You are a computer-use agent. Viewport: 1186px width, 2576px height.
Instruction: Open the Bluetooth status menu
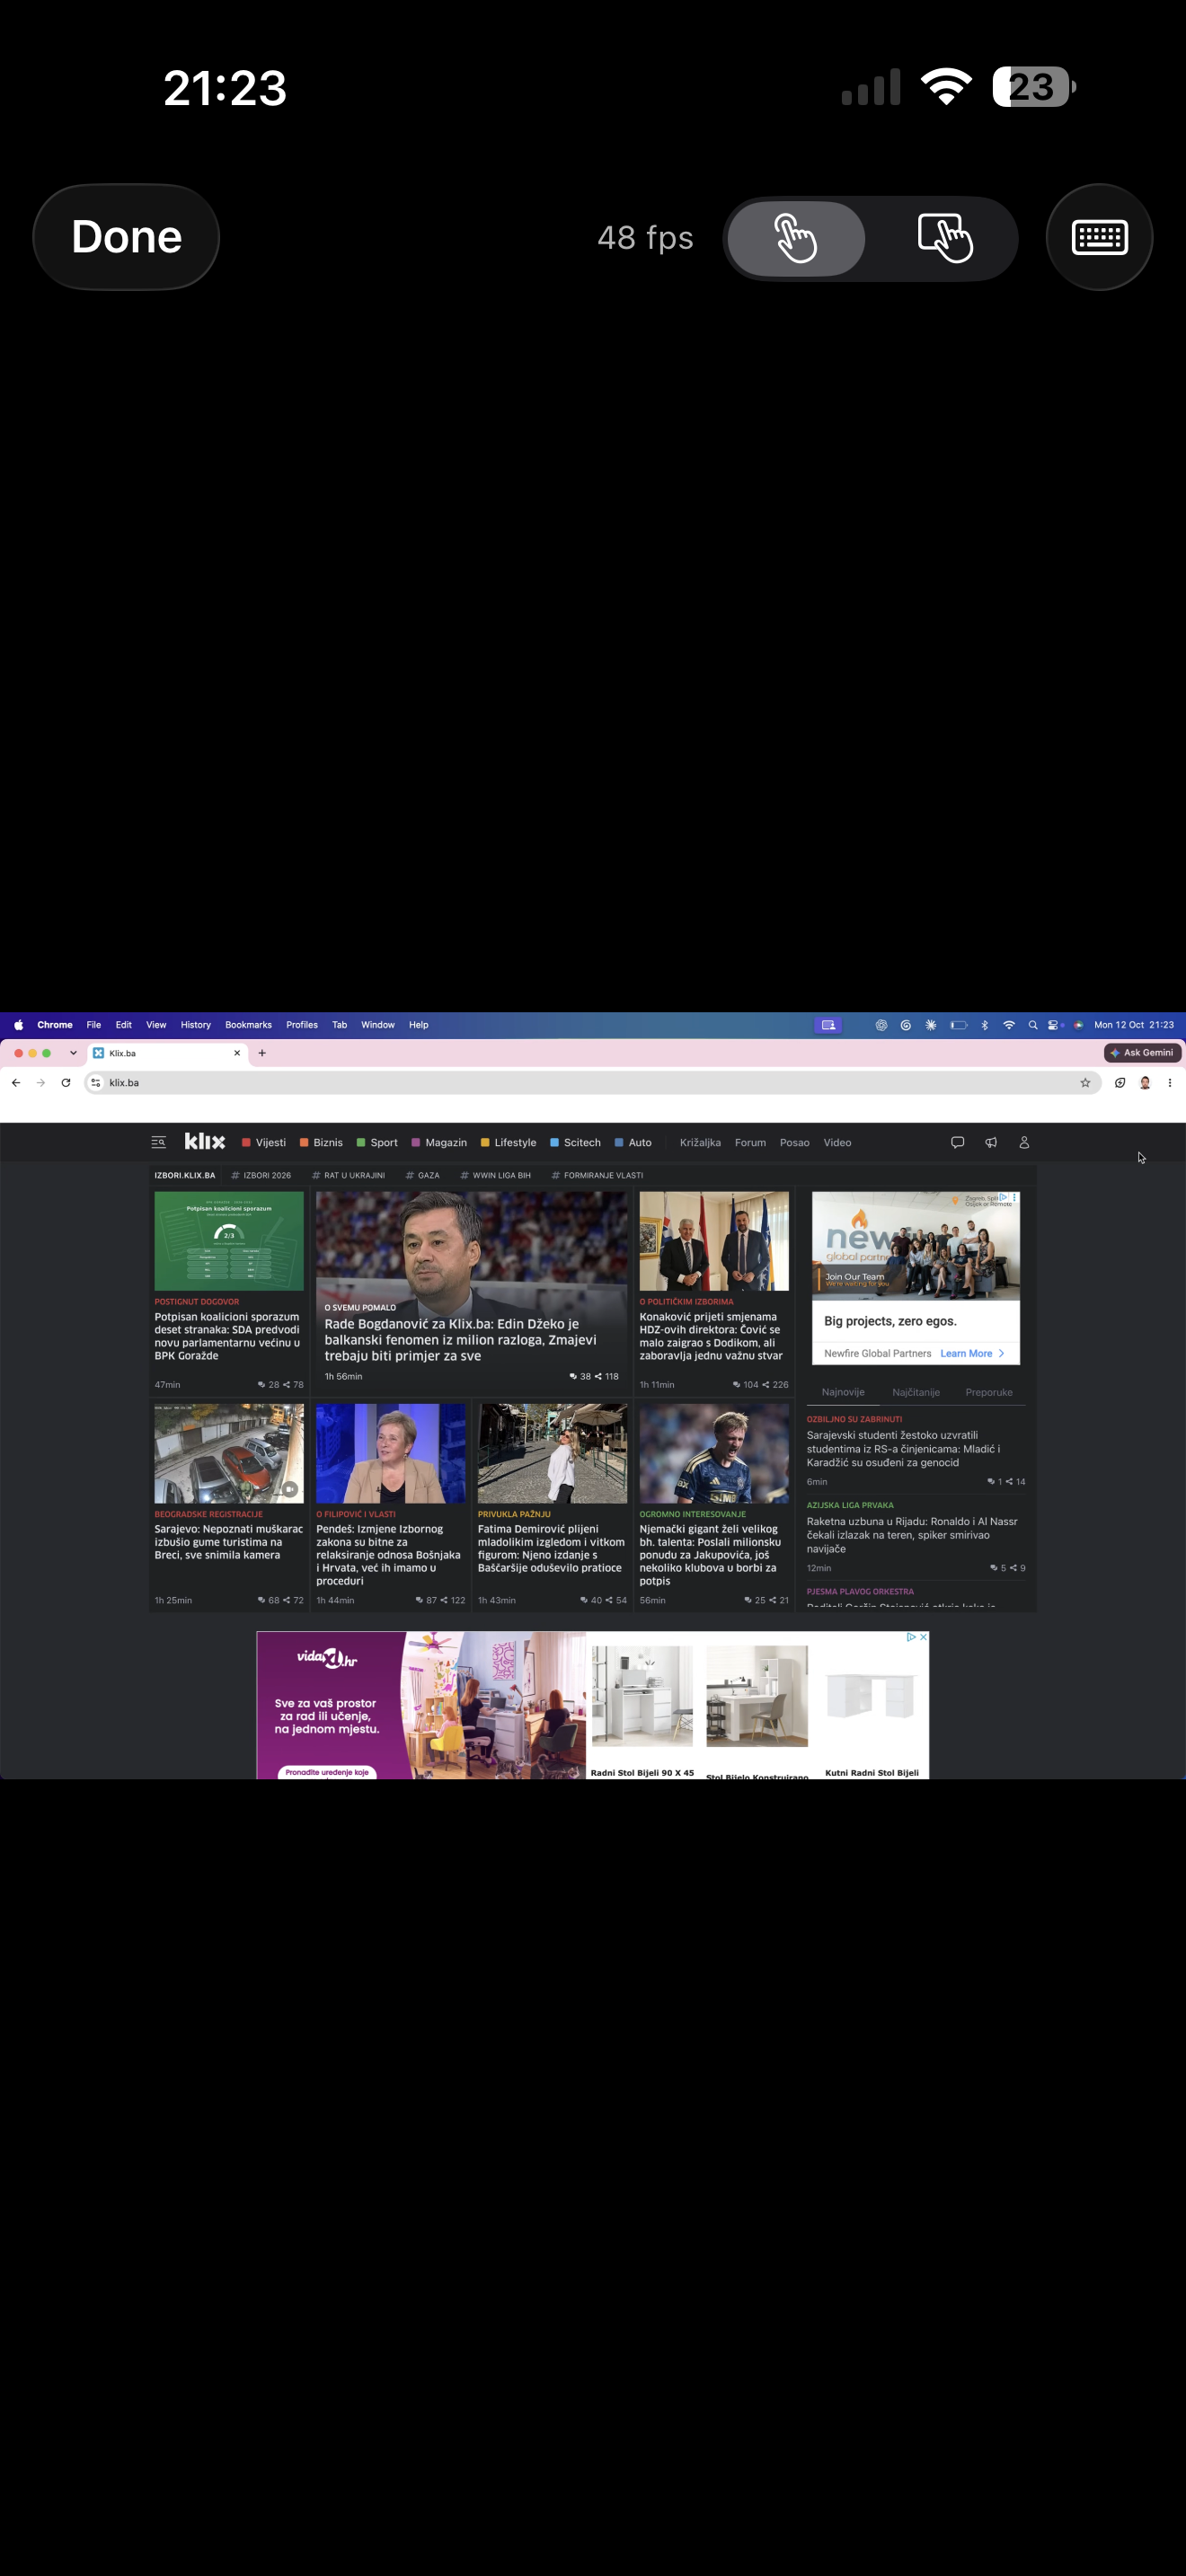tap(984, 1025)
